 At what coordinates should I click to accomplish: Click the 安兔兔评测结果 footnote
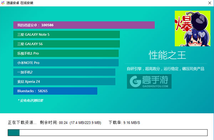(30, 100)
